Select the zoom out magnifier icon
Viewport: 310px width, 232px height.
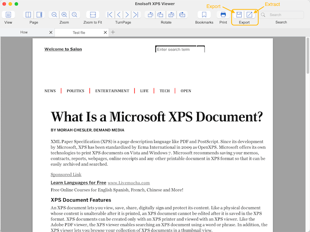coord(54,15)
